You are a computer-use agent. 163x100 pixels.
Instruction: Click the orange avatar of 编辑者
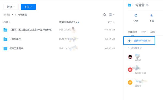(x=130, y=82)
